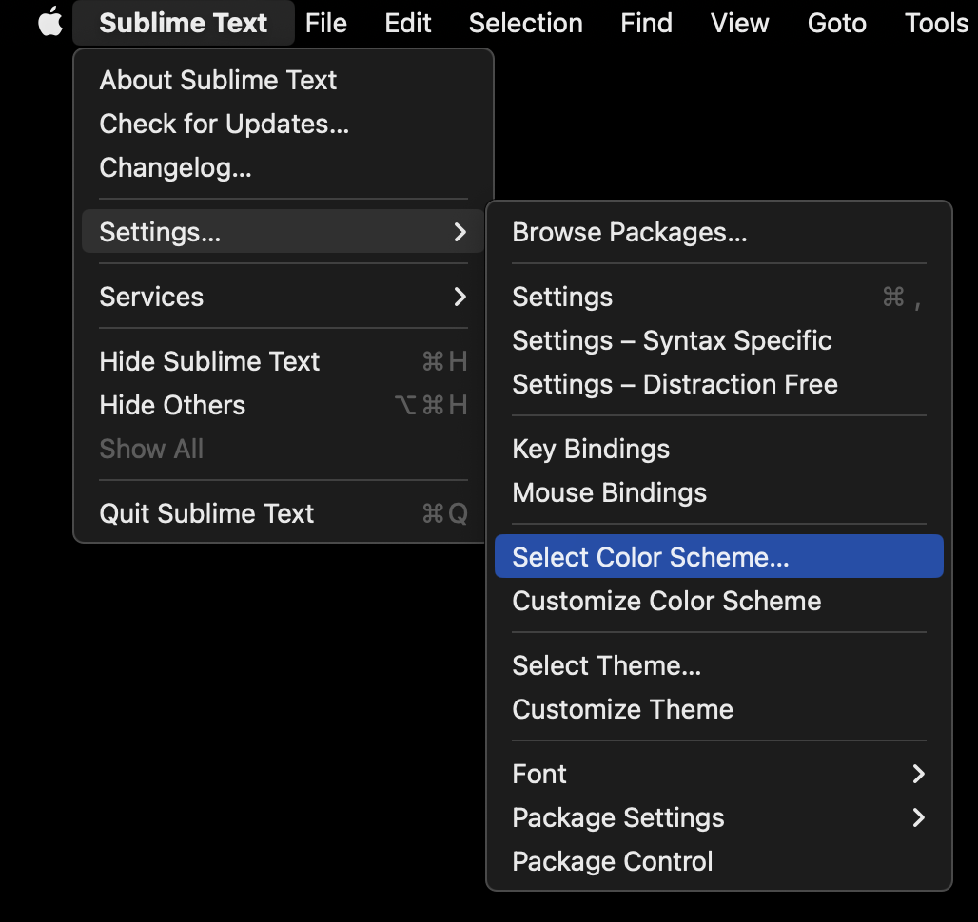
Task: Open the Apple menu
Action: [x=49, y=23]
